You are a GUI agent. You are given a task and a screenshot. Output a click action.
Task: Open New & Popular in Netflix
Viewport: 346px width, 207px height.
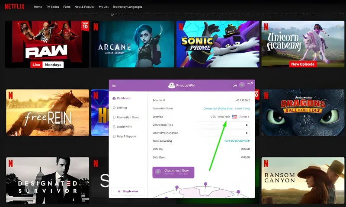84,7
